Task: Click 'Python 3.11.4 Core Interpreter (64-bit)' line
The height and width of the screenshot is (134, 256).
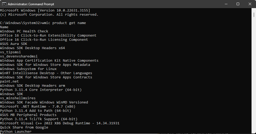Action: (x=41, y=90)
